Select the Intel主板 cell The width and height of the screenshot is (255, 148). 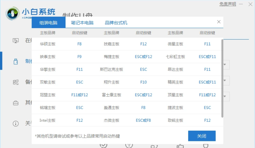[x=48, y=120]
